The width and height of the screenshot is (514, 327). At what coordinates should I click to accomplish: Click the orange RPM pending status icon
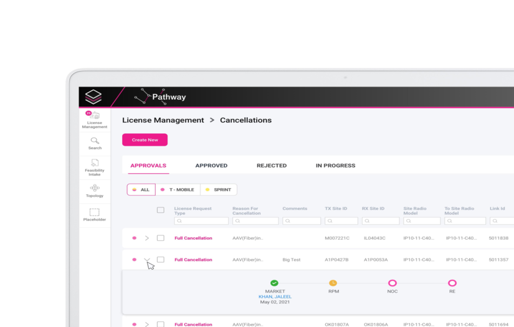point(333,283)
